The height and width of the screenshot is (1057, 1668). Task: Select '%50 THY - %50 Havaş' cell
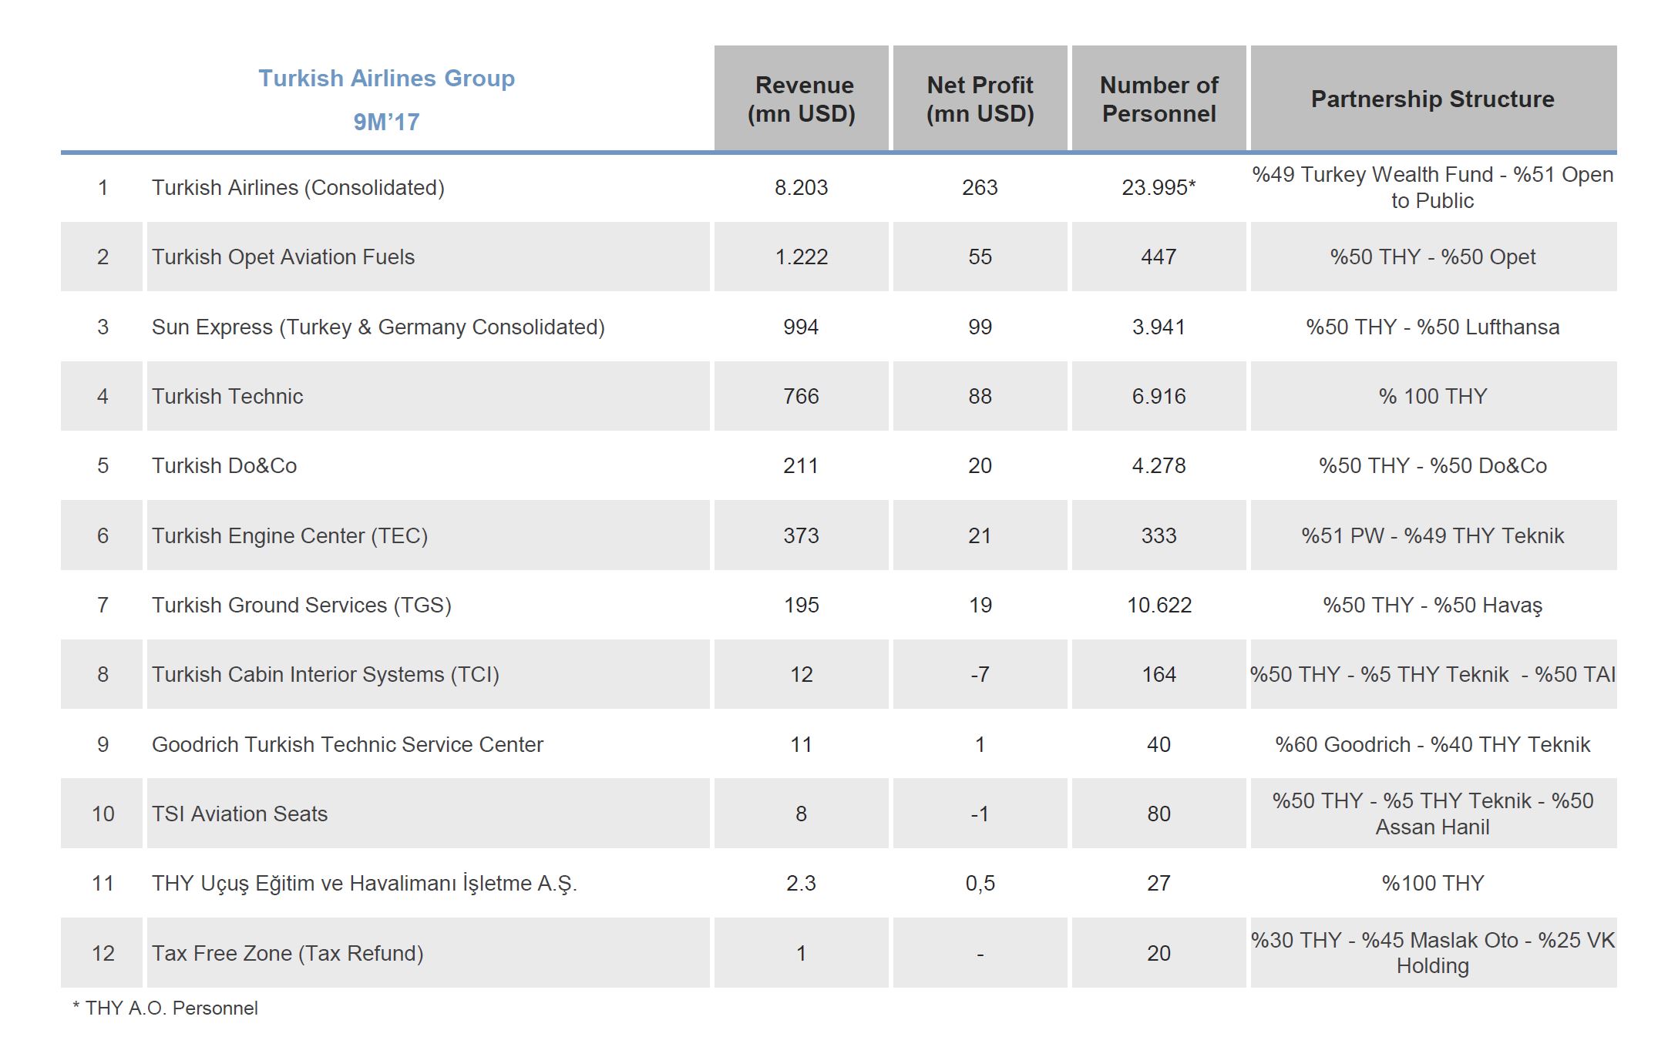coord(1434,606)
